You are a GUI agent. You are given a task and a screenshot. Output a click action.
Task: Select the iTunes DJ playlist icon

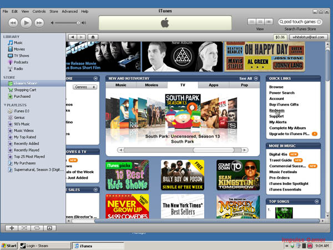pyautogui.click(x=10, y=111)
